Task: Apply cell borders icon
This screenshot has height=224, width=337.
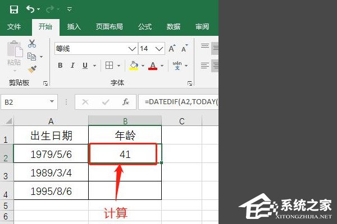Action: pos(109,66)
